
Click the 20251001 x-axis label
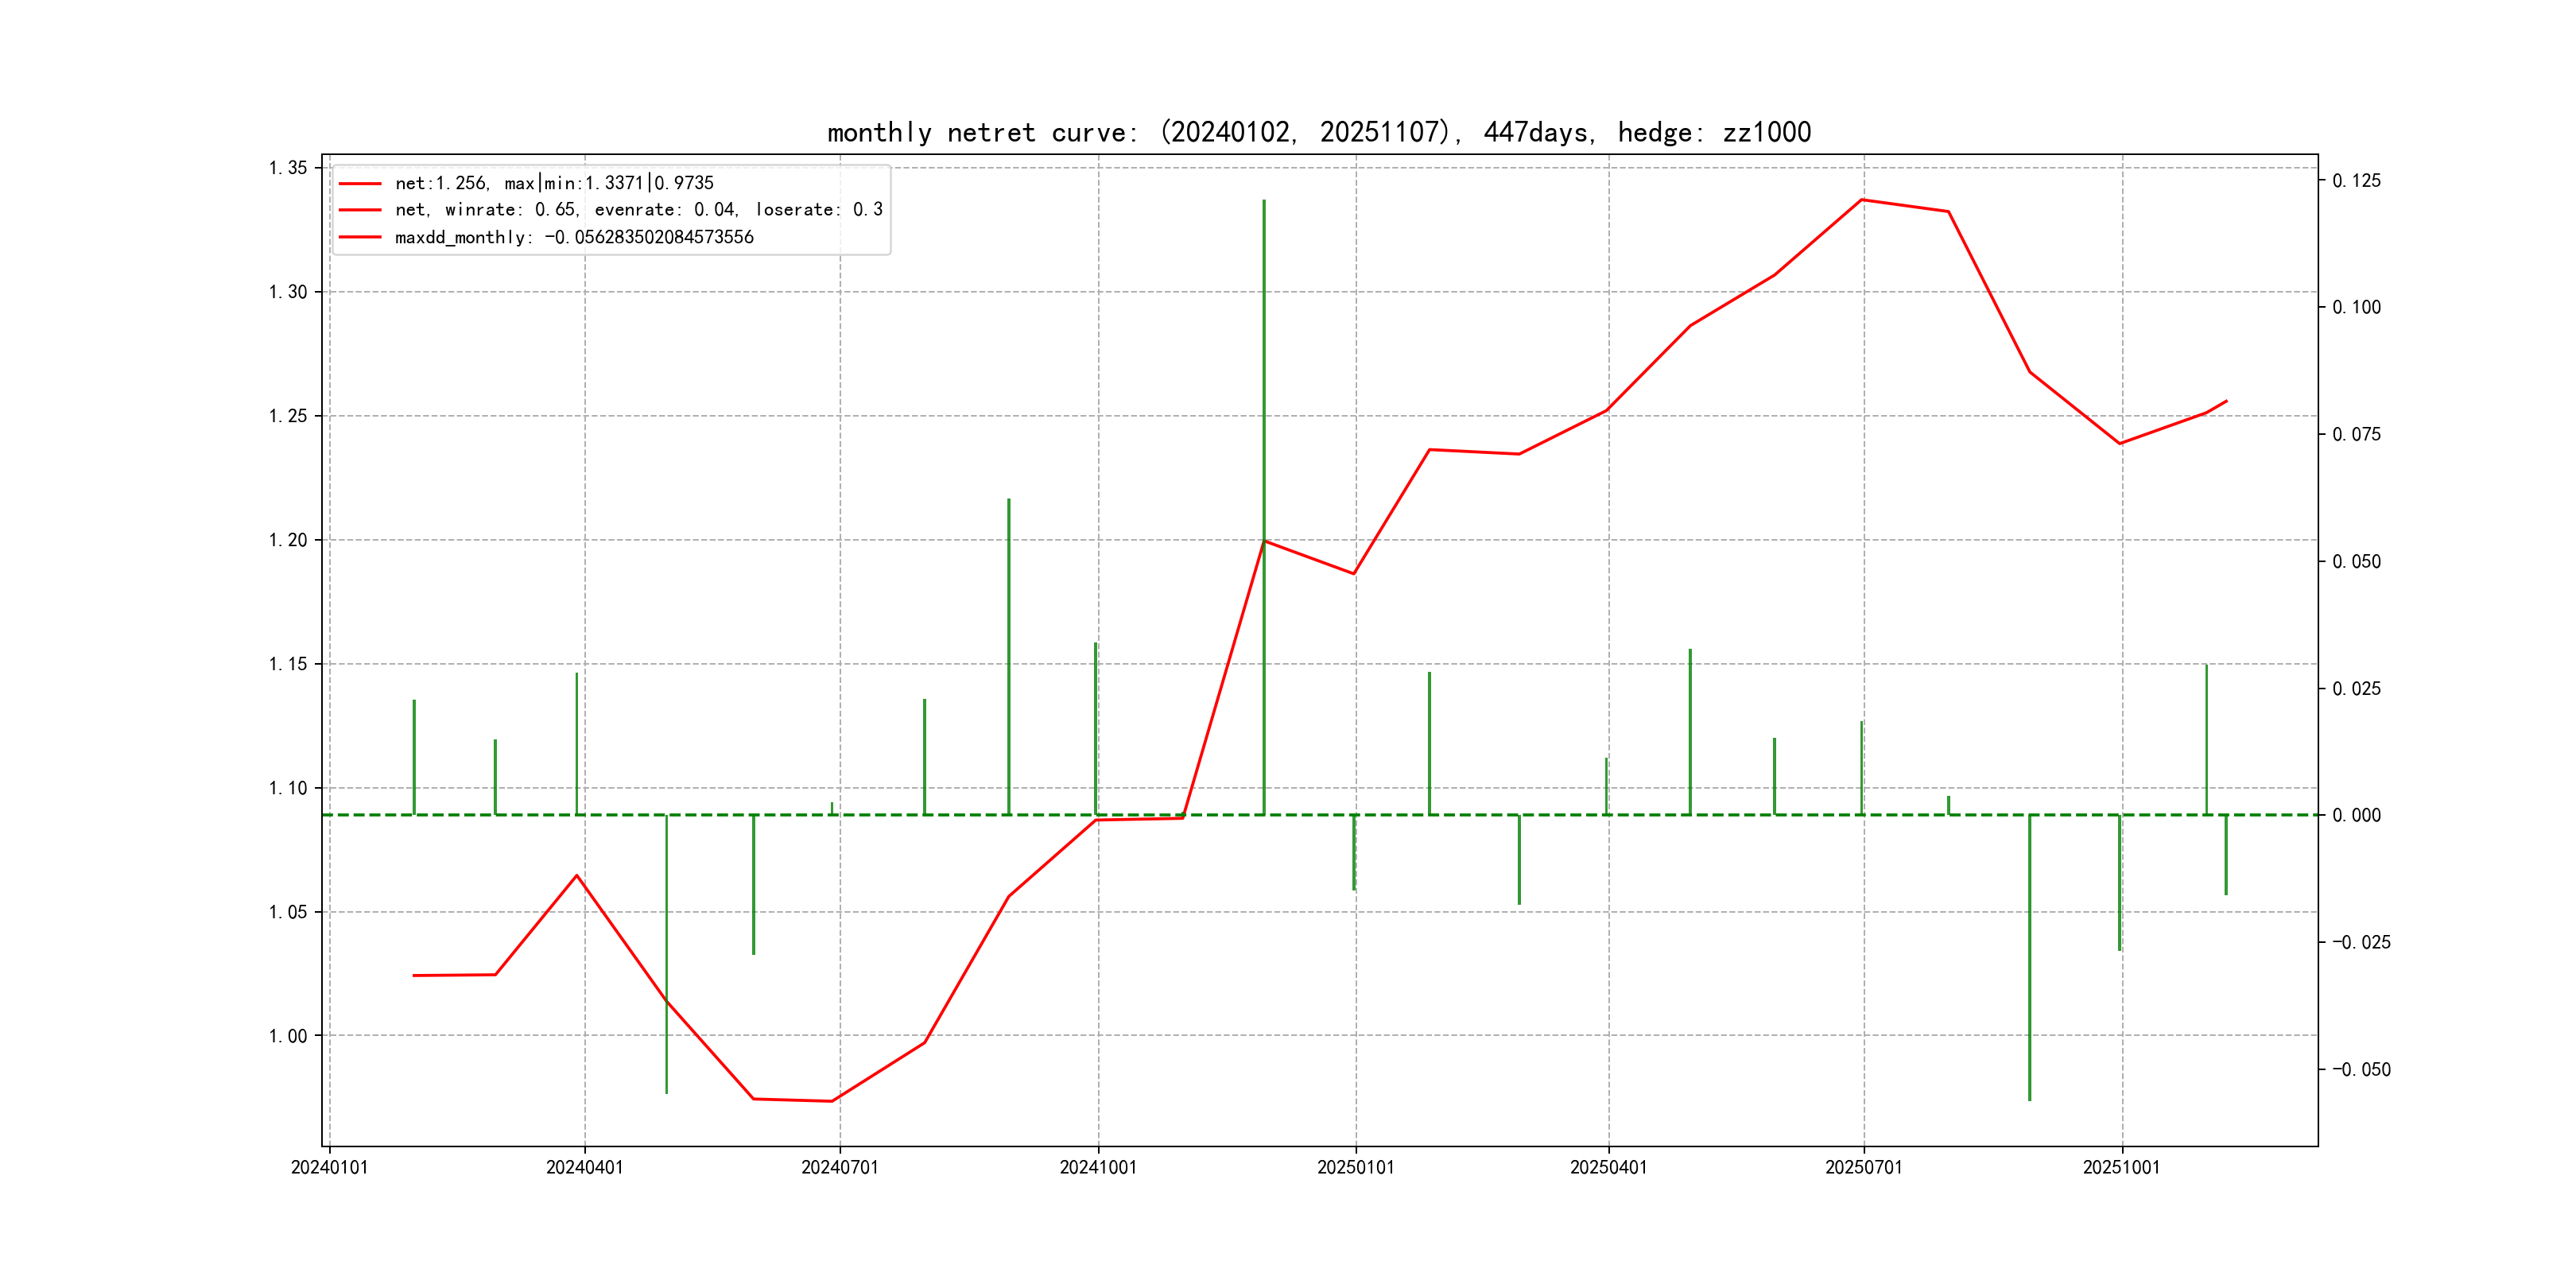[2121, 1167]
